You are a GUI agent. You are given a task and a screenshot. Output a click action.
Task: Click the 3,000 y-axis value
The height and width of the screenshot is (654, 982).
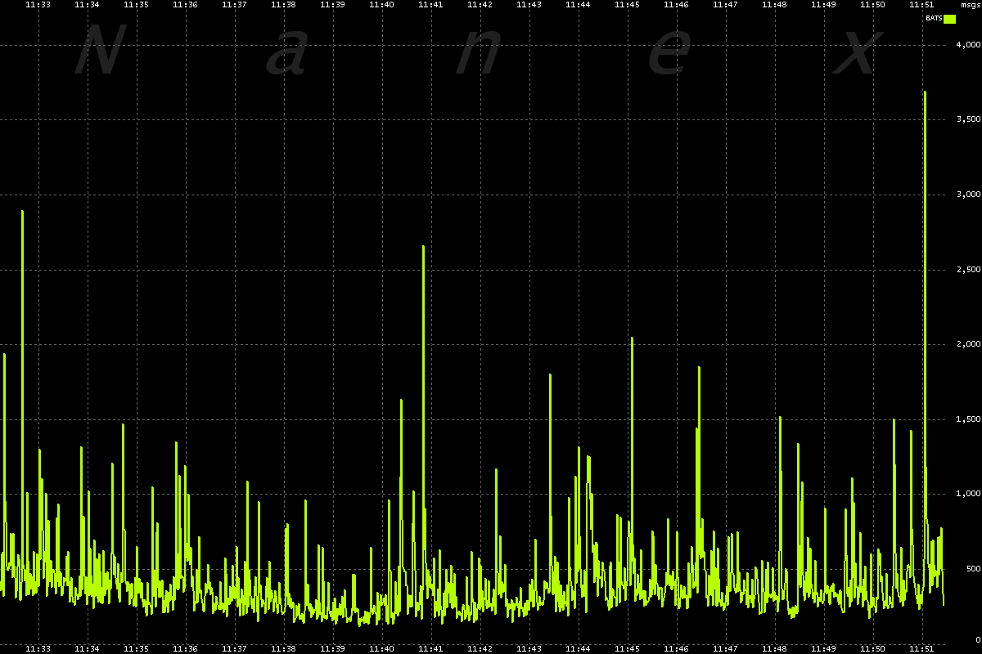click(x=967, y=195)
